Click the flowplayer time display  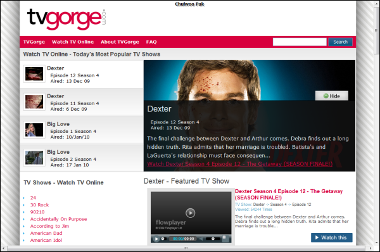183,239
